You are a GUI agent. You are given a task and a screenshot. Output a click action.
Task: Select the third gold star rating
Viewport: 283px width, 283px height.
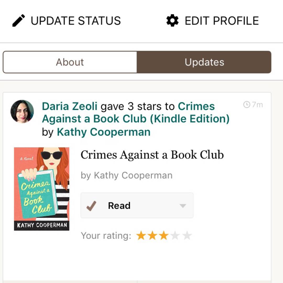164,236
